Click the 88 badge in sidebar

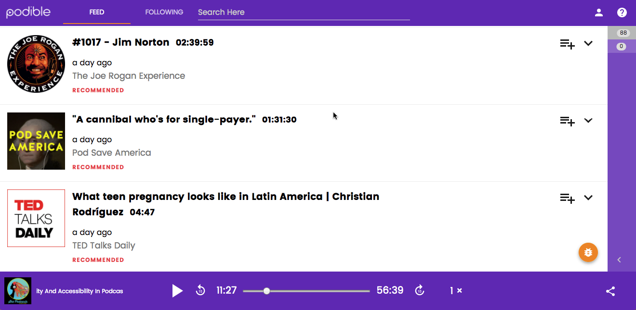pyautogui.click(x=623, y=33)
